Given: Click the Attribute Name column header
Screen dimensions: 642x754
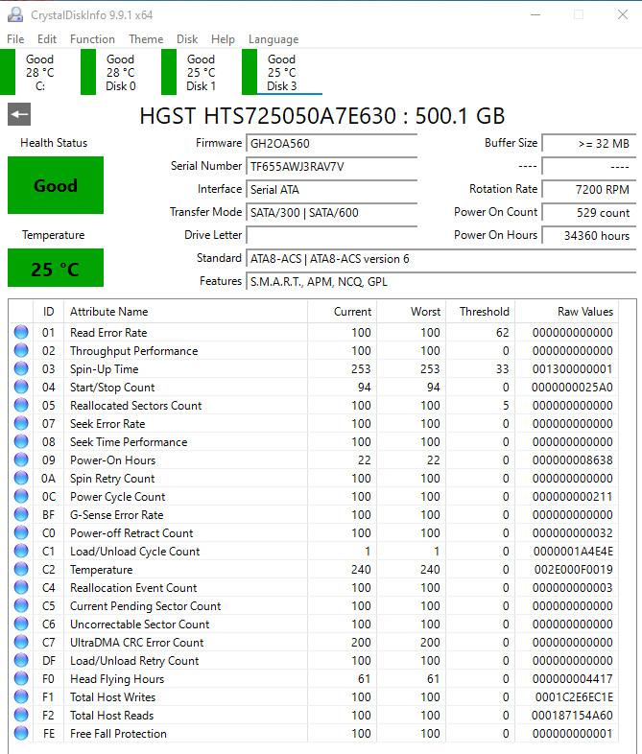Looking at the screenshot, I should pos(185,312).
